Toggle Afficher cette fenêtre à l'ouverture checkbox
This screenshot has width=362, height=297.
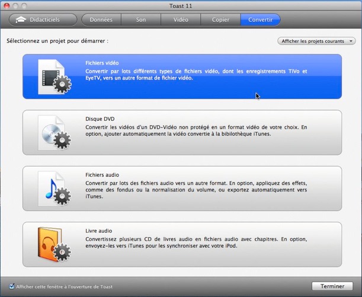pos(11,286)
